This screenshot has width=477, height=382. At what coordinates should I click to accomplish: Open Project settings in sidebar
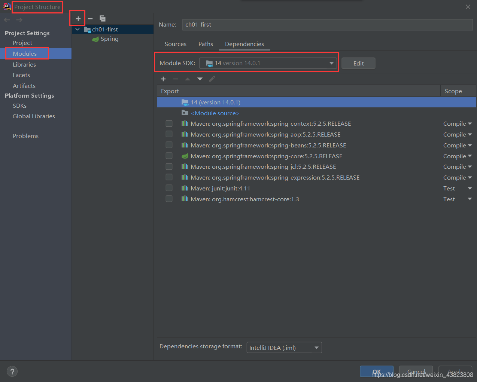tap(22, 43)
